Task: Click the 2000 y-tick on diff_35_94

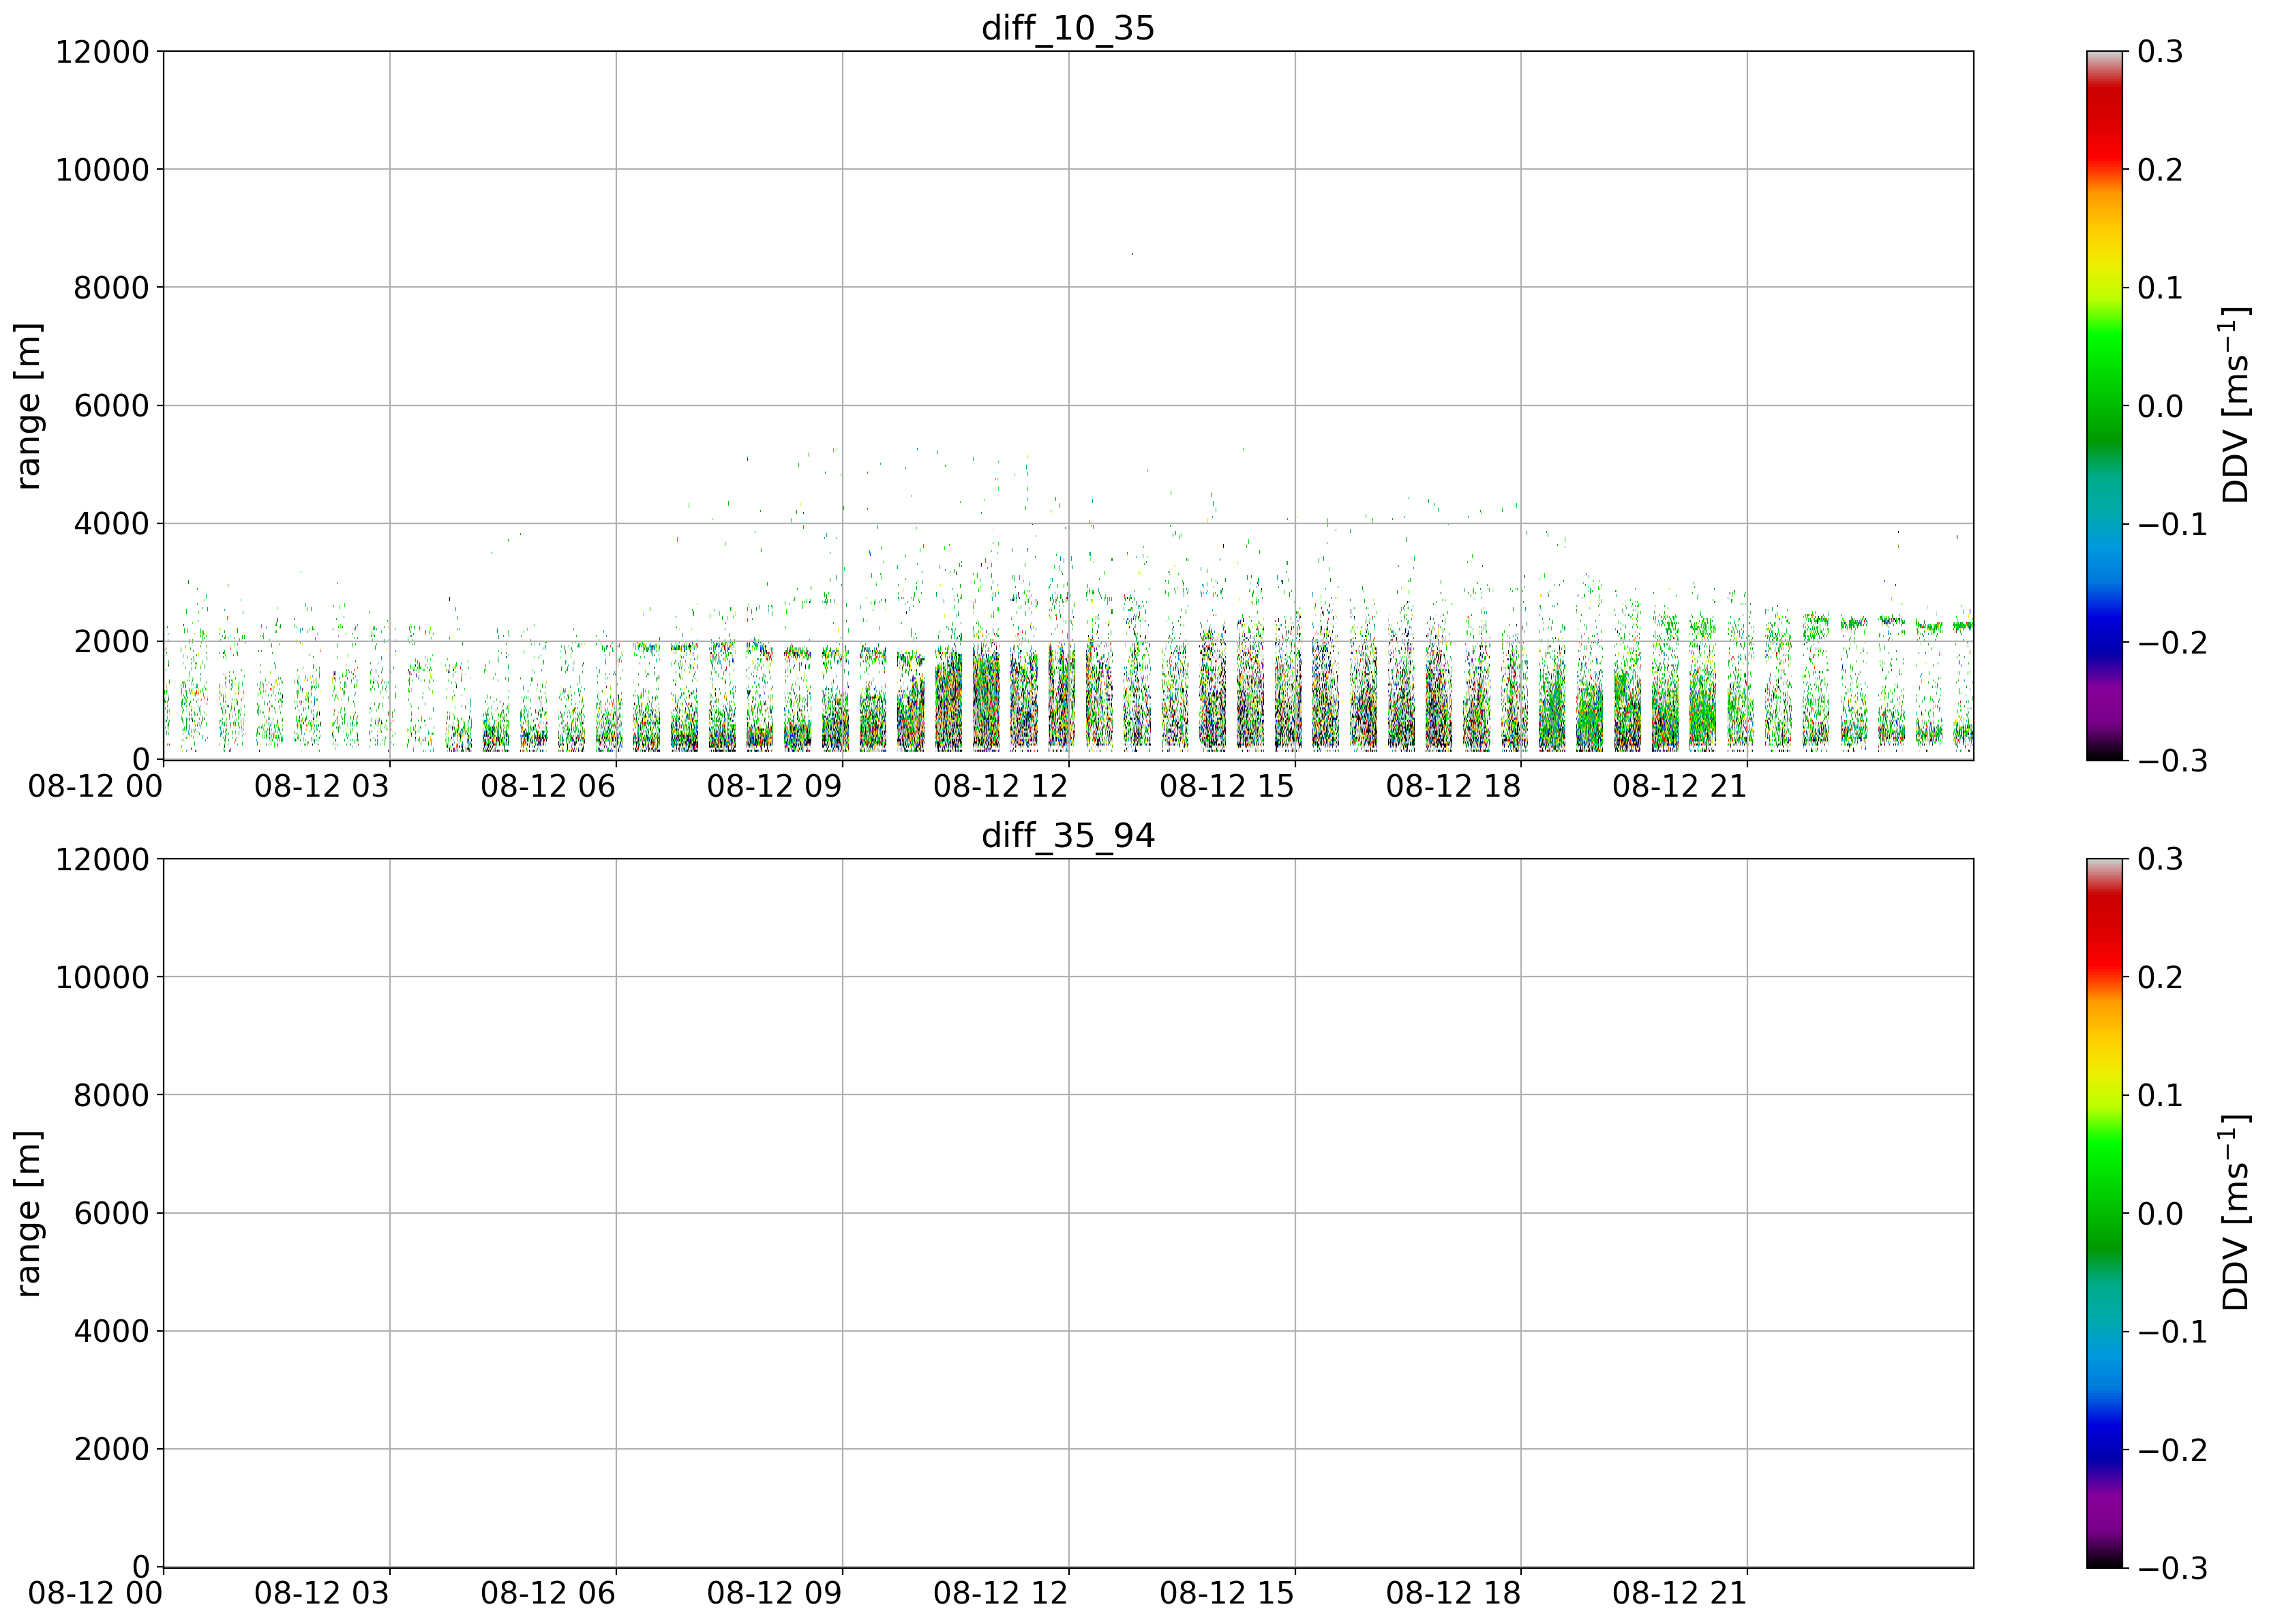Action: tap(111, 1450)
